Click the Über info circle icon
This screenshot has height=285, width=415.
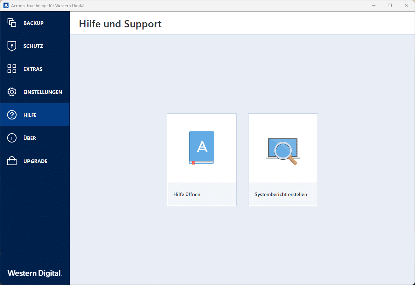point(12,138)
